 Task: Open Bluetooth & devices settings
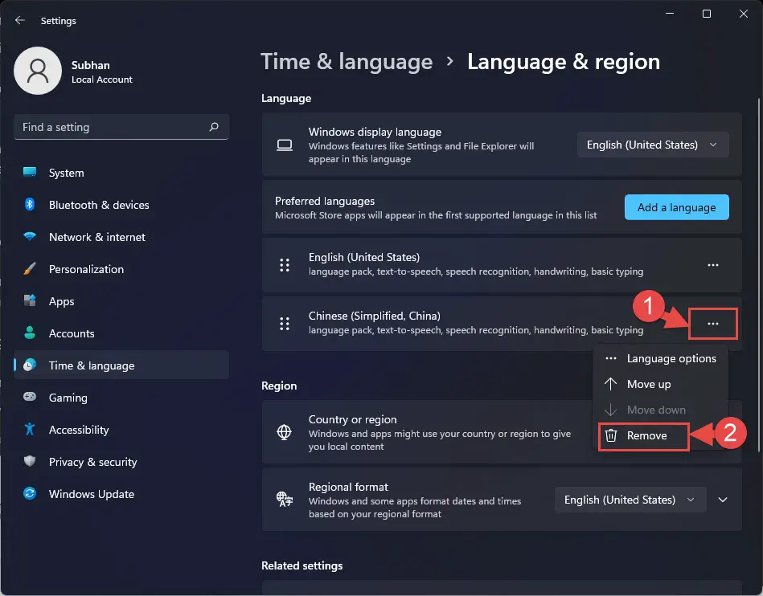click(121, 205)
